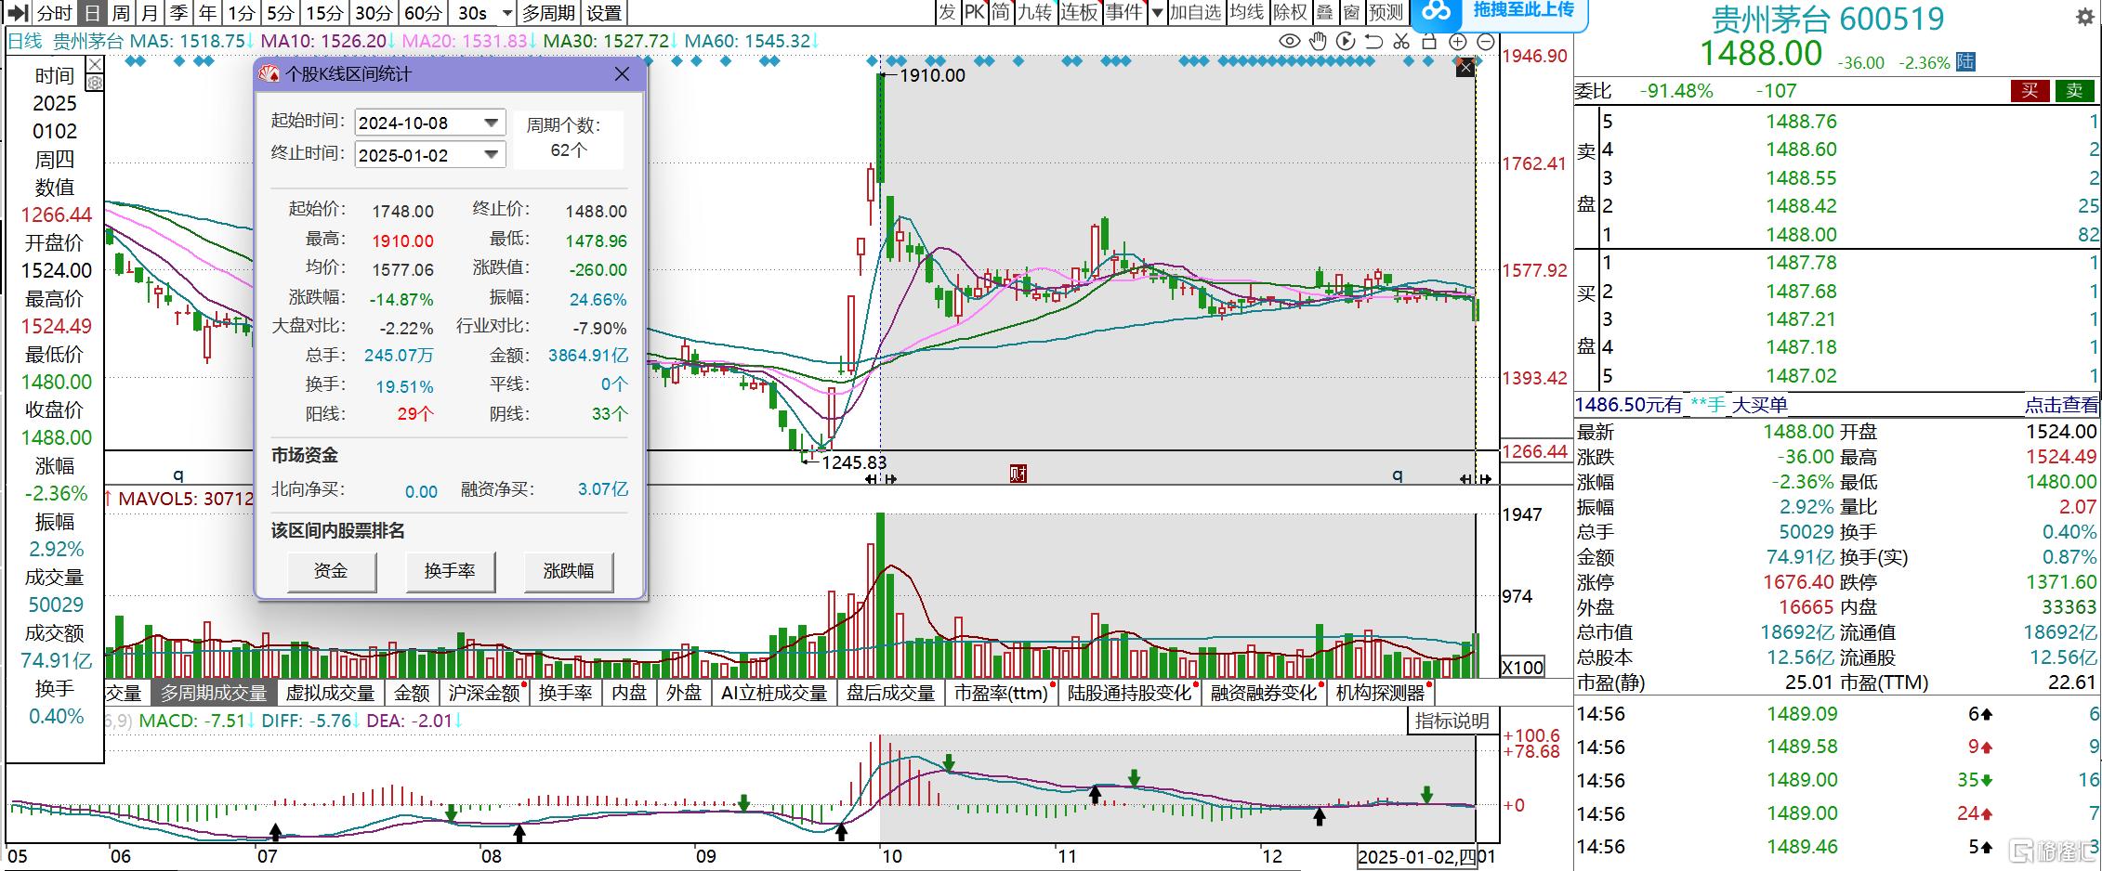
Task: Open the end date dropdown 2025-01-02
Action: point(492,155)
